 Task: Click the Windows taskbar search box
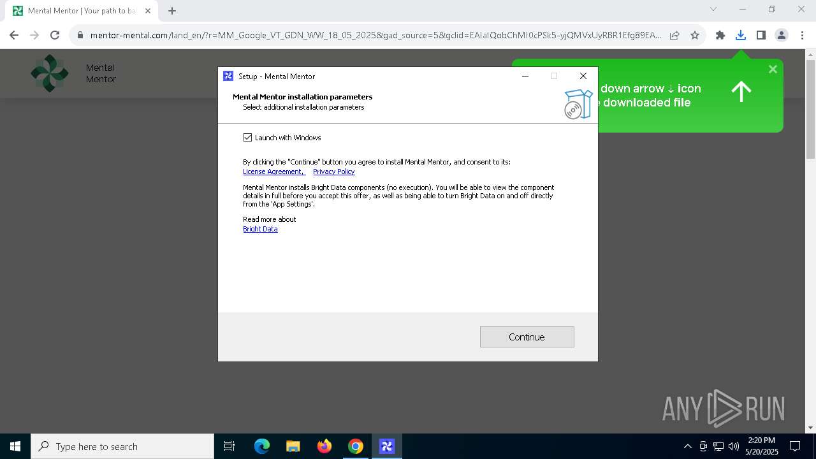(x=122, y=446)
